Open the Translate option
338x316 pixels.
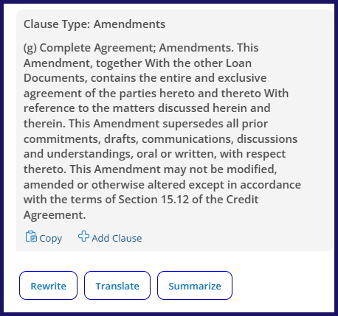click(x=117, y=286)
